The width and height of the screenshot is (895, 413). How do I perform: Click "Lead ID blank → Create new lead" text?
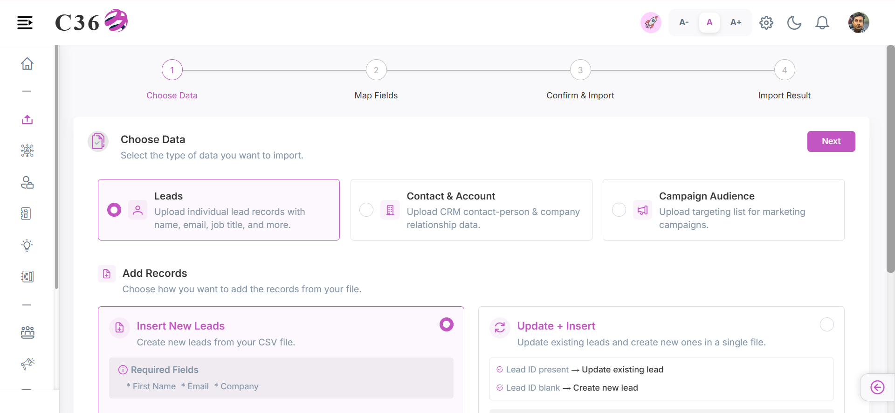572,388
